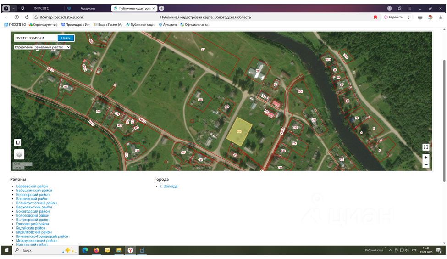Zoom in the map with plus button
447x259 pixels.
point(425,158)
